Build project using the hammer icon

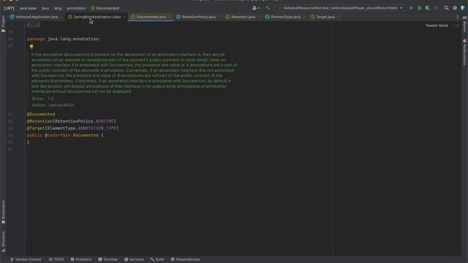click(x=268, y=8)
